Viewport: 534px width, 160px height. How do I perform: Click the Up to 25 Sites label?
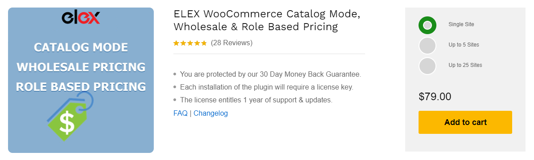tap(465, 65)
